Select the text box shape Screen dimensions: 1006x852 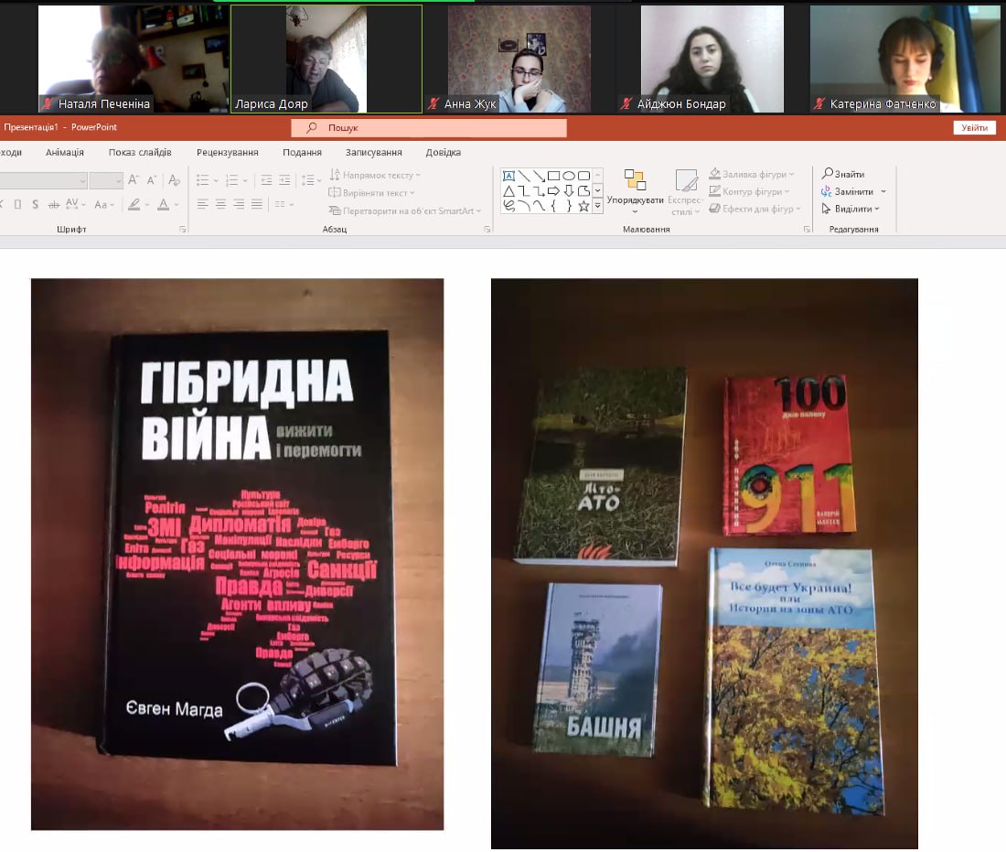coord(509,176)
